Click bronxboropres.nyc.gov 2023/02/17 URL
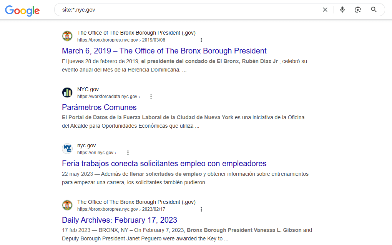This screenshot has width=392, height=245. 121,209
